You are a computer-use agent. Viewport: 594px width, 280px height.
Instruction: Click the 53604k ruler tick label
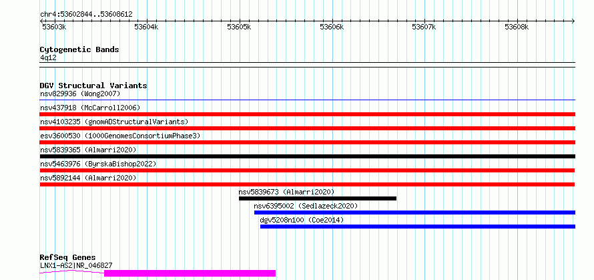point(146,27)
